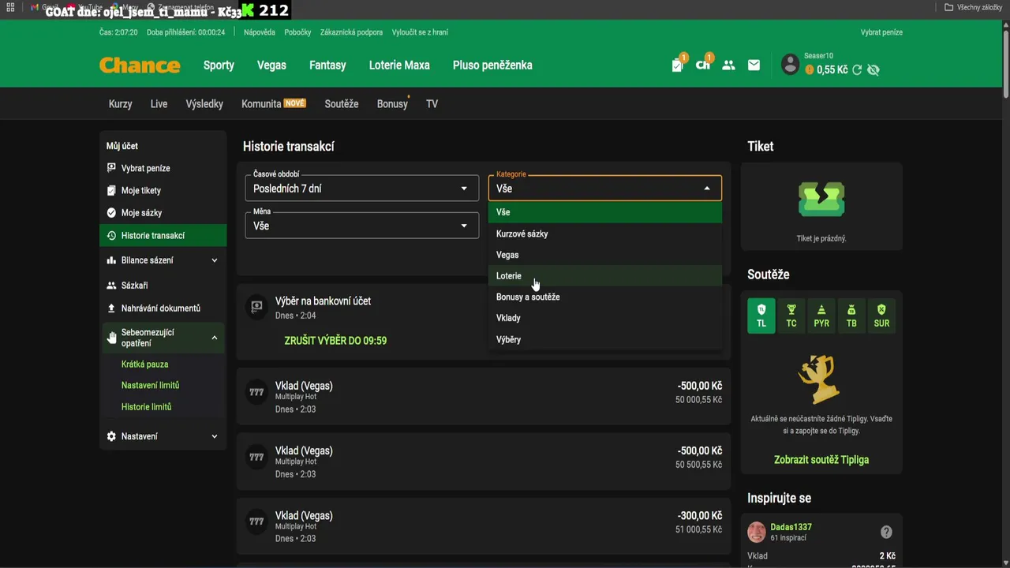
Task: Collapse the Kategorie dropdown arrow
Action: [706, 189]
